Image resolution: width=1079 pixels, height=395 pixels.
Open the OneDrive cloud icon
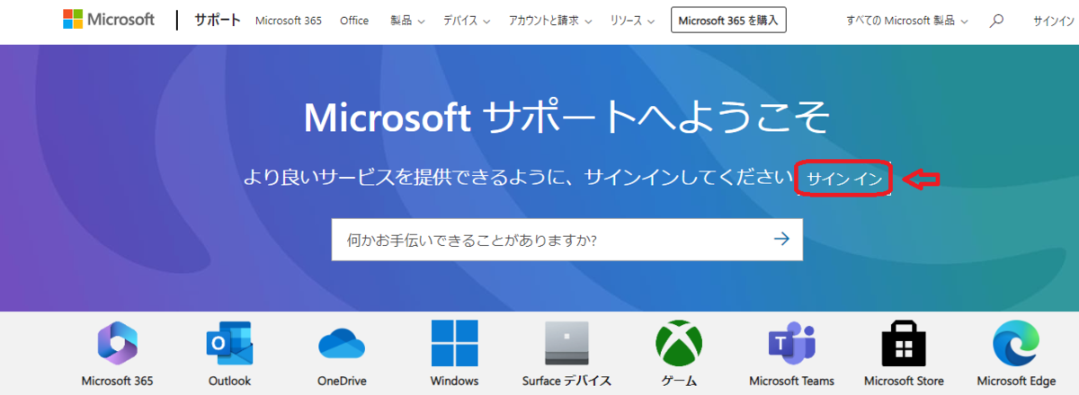point(342,344)
